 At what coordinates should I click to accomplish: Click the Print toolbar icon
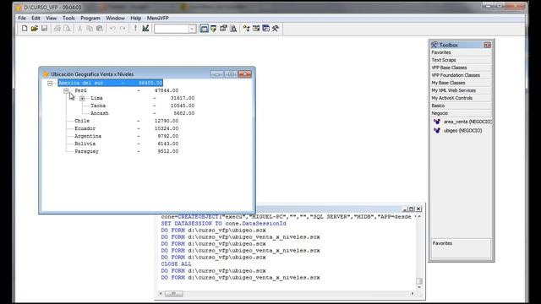pyautogui.click(x=57, y=28)
